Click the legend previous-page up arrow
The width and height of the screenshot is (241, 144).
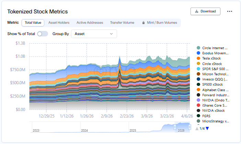[197, 129]
